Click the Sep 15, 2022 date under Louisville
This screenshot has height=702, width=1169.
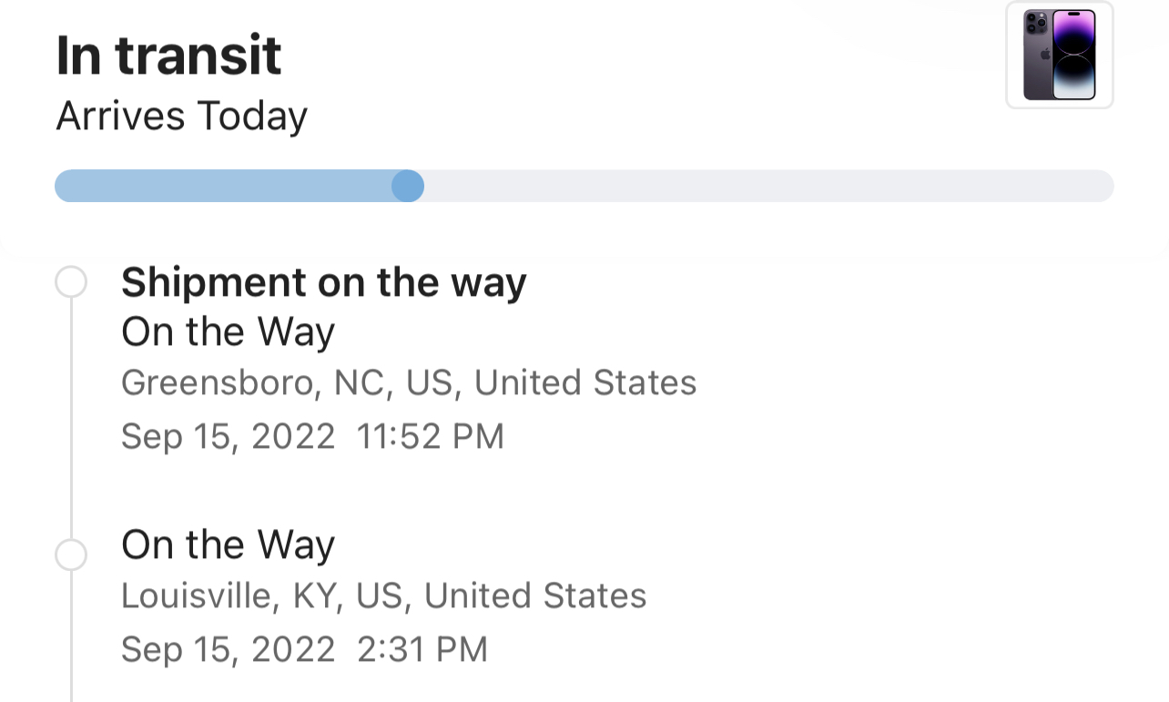pos(228,649)
